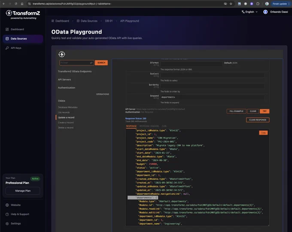
Task: Click the browser address bar URL
Action: (72, 4)
